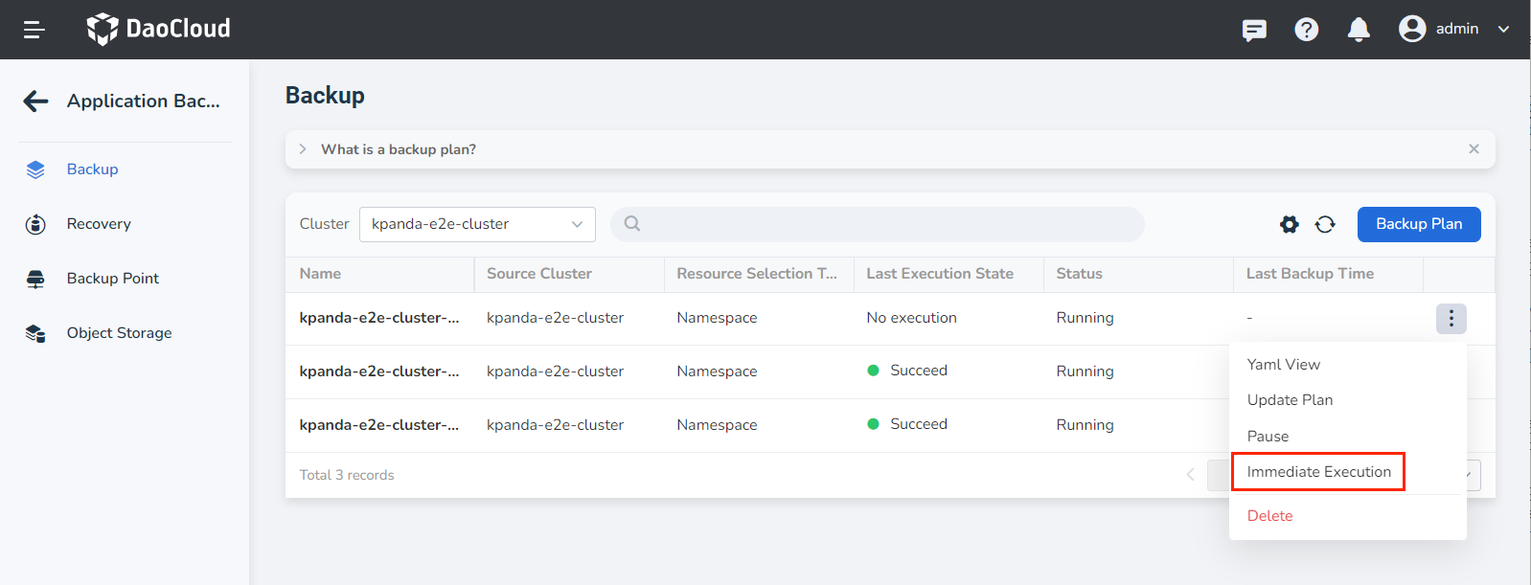Open the Cluster selector dropdown

[x=476, y=224]
